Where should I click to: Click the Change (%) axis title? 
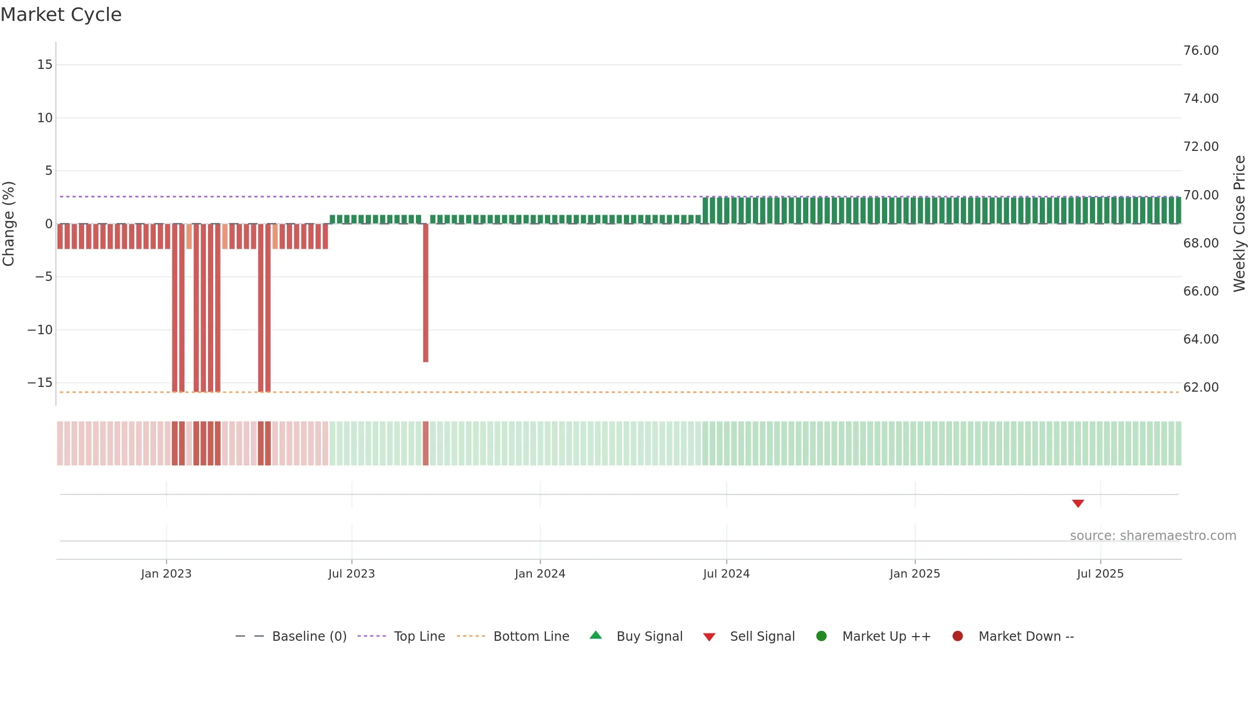9,224
